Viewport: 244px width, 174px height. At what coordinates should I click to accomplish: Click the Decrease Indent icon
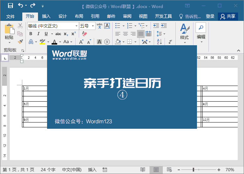click(x=156, y=25)
